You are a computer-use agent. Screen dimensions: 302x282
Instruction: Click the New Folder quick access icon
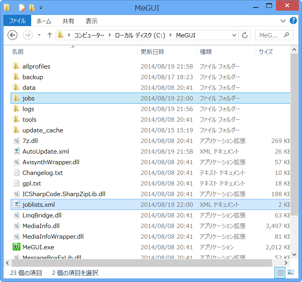pyautogui.click(x=32, y=8)
